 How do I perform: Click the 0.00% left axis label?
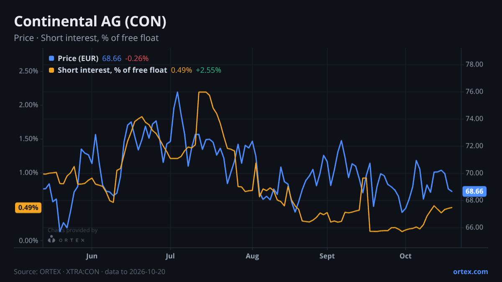pyautogui.click(x=28, y=241)
